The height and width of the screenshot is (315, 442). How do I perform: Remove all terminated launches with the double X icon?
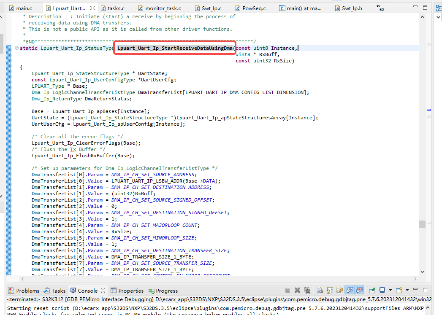click(x=307, y=290)
